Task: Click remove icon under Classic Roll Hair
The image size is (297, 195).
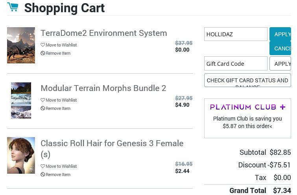Action: (x=43, y=175)
